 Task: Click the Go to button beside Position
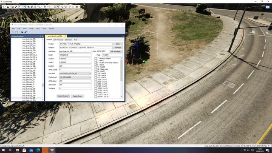point(118,44)
